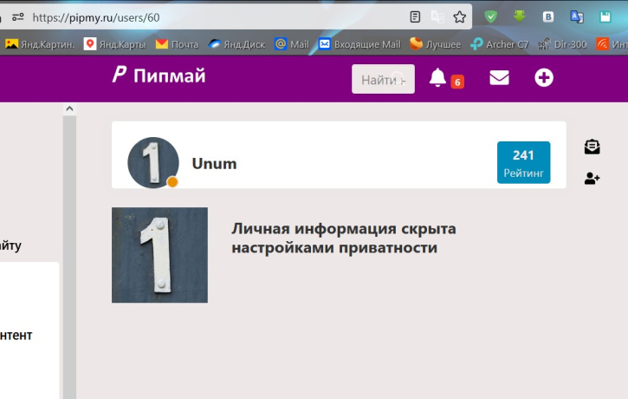Screen dimensions: 628x399
Task: Open Янд.Диск bookmark
Action: [x=236, y=44]
